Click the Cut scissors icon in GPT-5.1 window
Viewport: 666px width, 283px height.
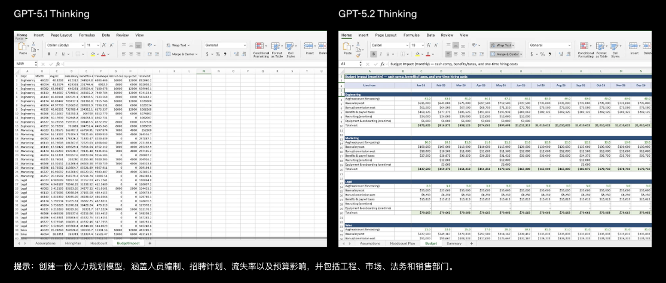[33, 44]
